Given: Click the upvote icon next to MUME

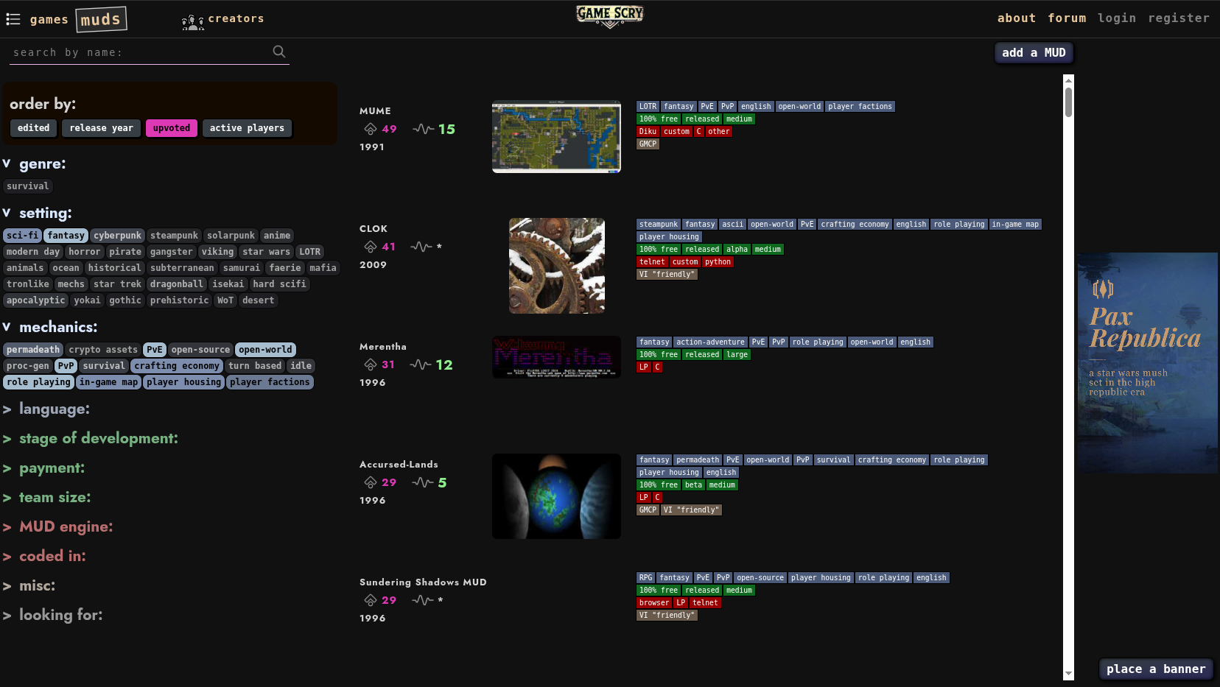Looking at the screenshot, I should [x=370, y=129].
